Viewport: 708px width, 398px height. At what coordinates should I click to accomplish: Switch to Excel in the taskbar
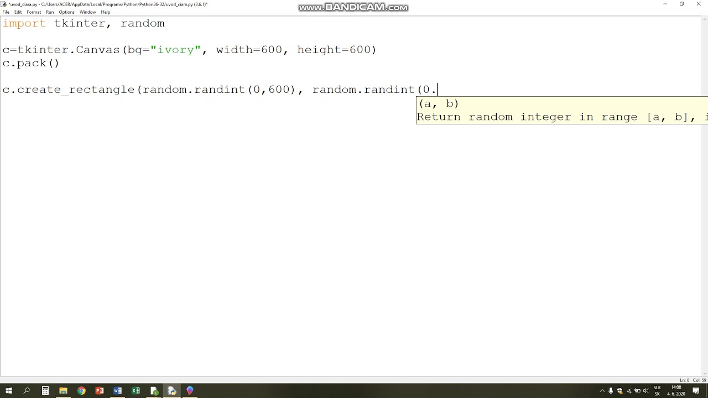click(x=136, y=391)
